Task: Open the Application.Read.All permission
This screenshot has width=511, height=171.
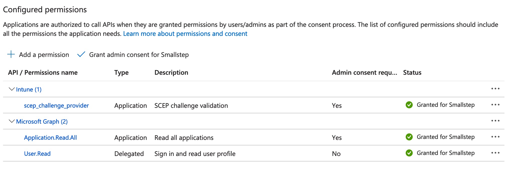Action: [50, 138]
